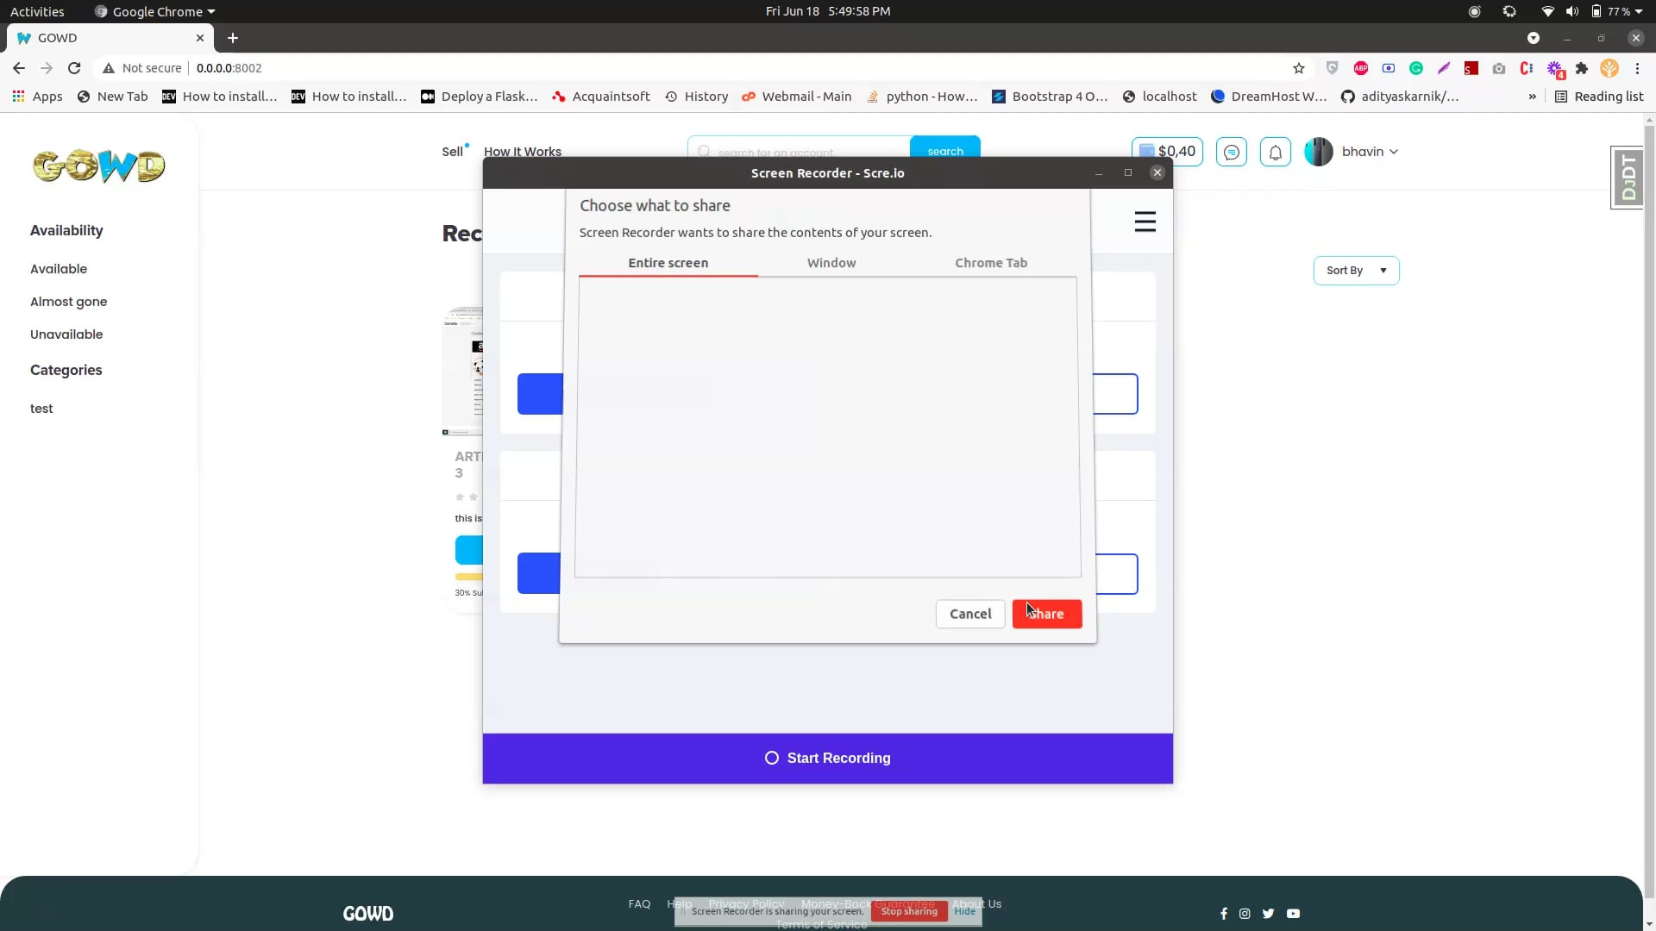Open the Django debug toolbar DjDT handle
The height and width of the screenshot is (931, 1656).
point(1628,177)
